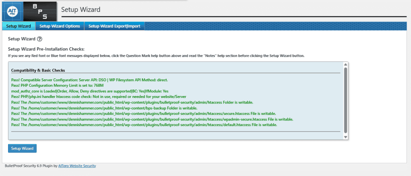Click the blue Setup Wizard button

[x=22, y=148]
